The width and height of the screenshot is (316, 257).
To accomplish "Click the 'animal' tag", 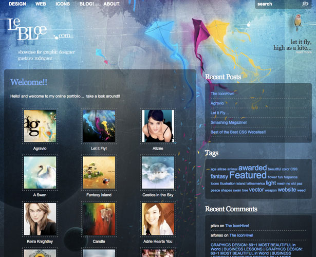I will (232, 169).
